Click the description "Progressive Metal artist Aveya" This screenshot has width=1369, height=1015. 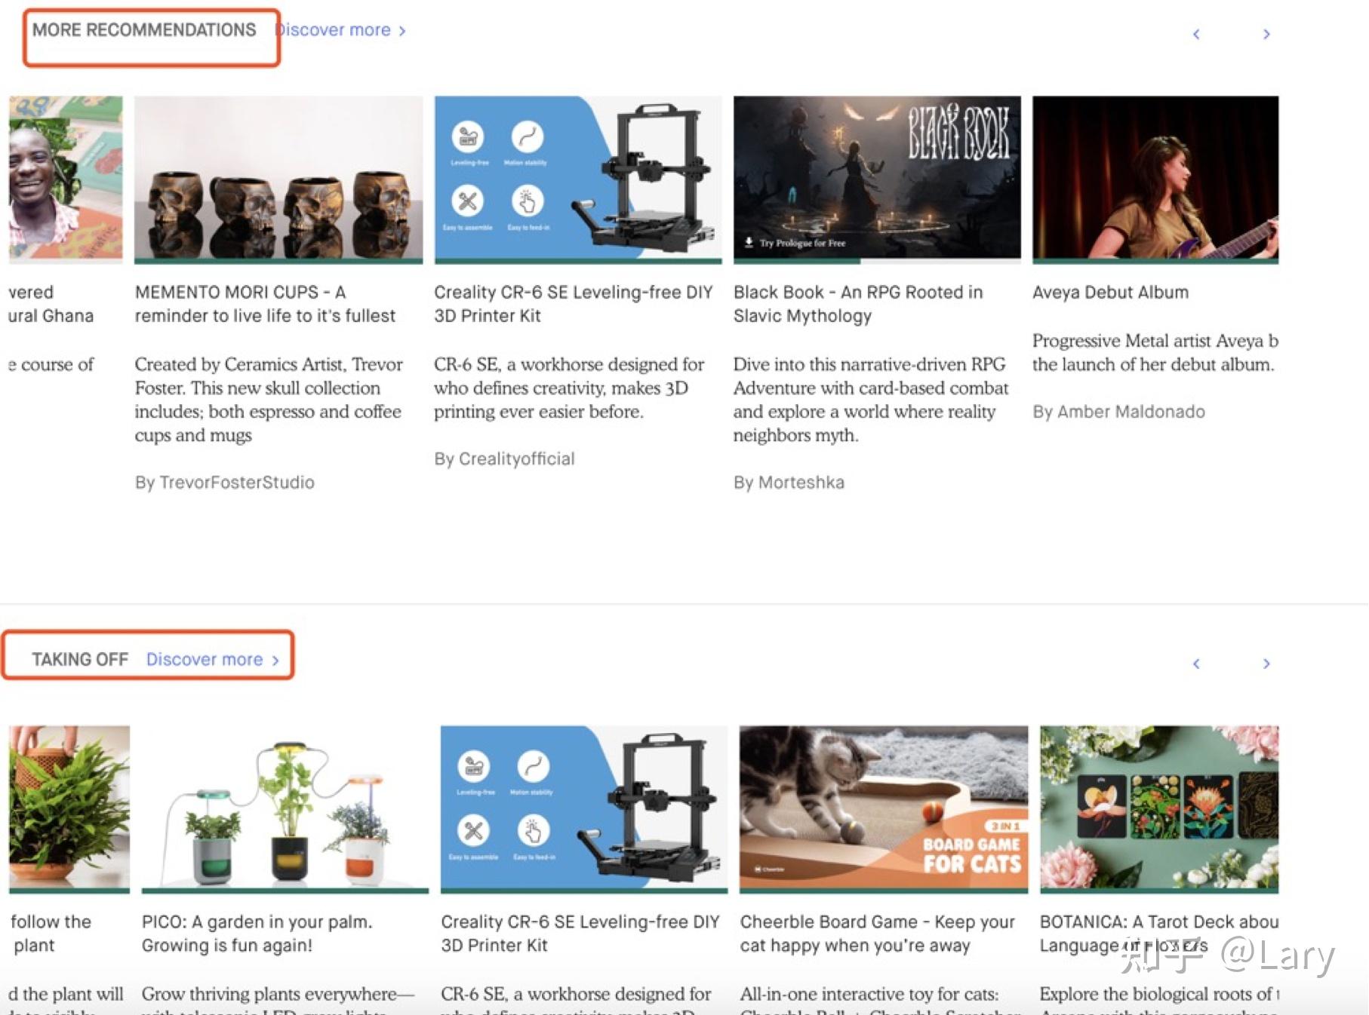[1155, 353]
